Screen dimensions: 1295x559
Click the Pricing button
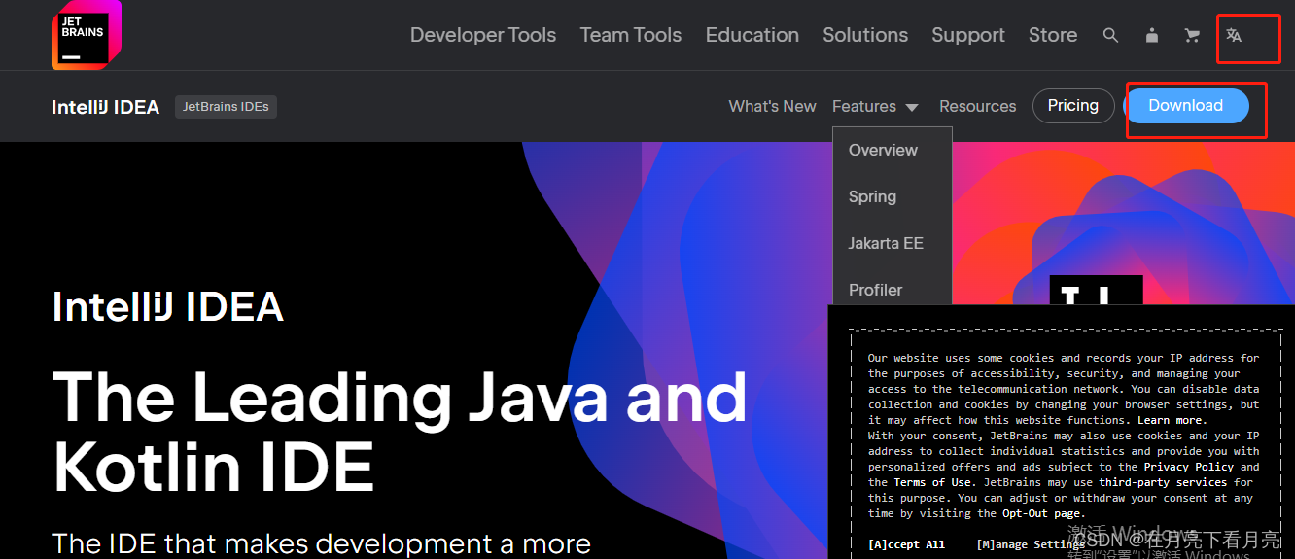coord(1073,106)
